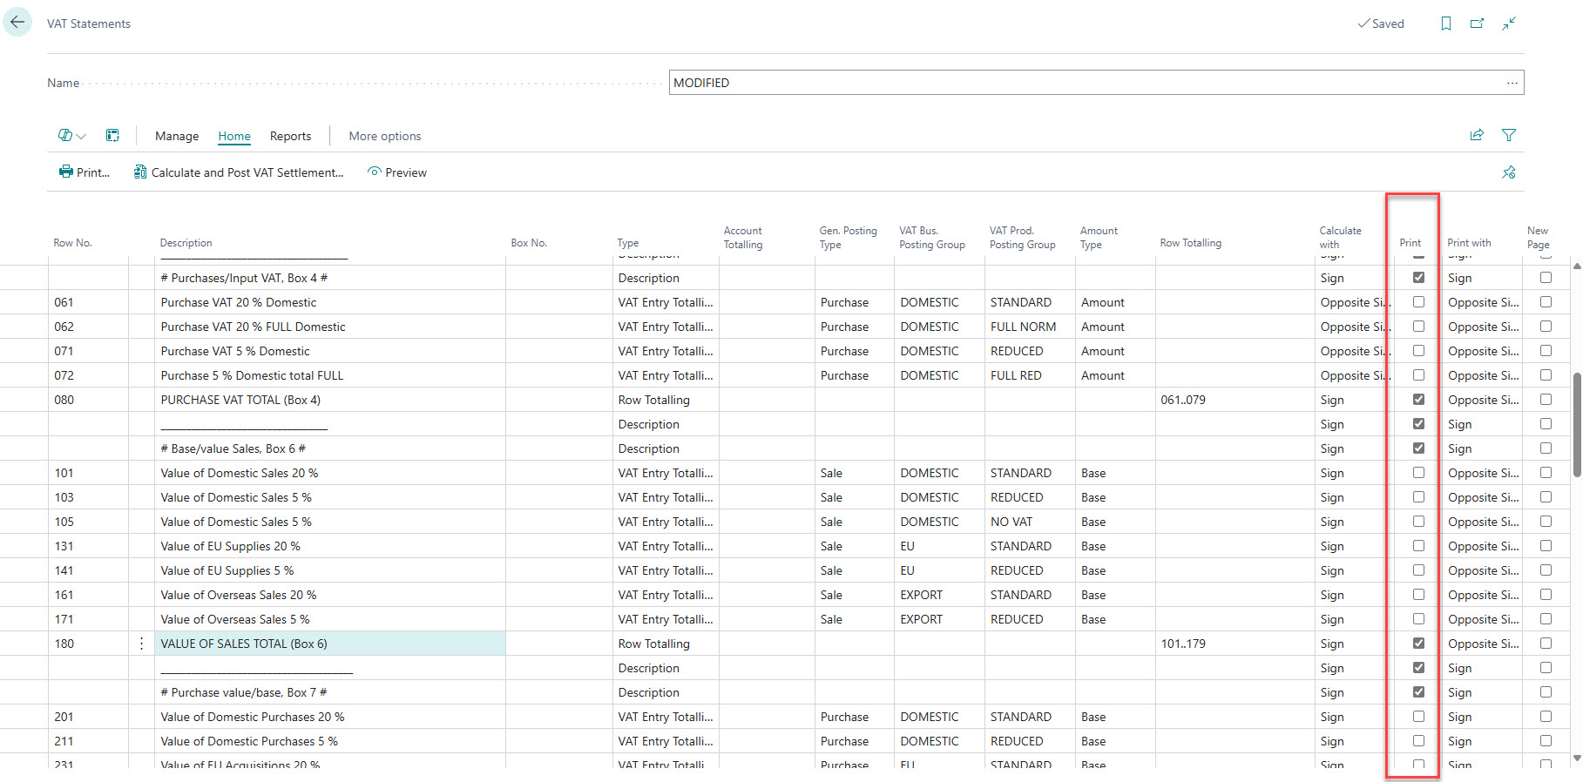The height and width of the screenshot is (782, 1583).
Task: Click the Amount Type column header
Action: 1099,238
